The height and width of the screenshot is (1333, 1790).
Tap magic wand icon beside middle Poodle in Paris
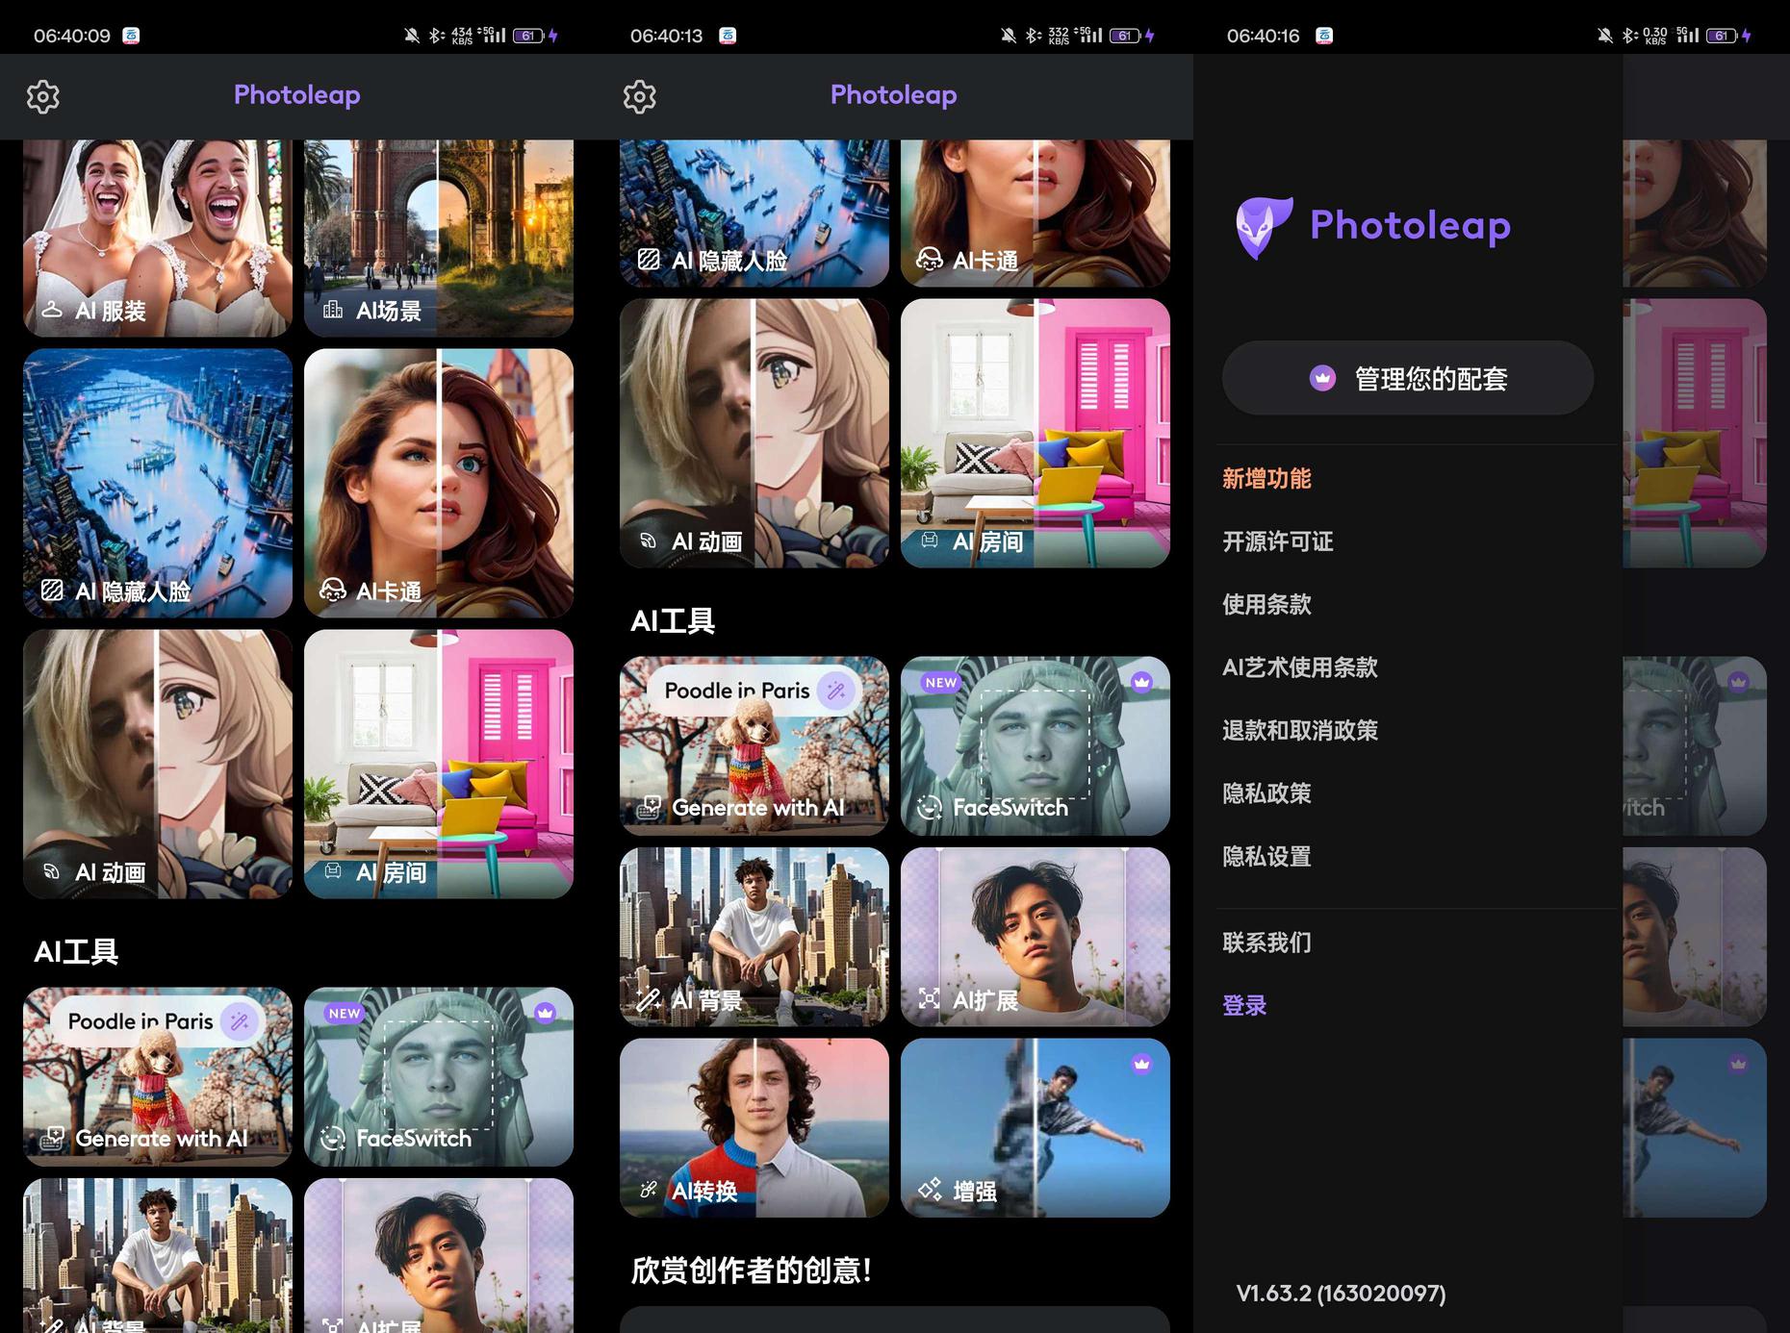(x=836, y=691)
